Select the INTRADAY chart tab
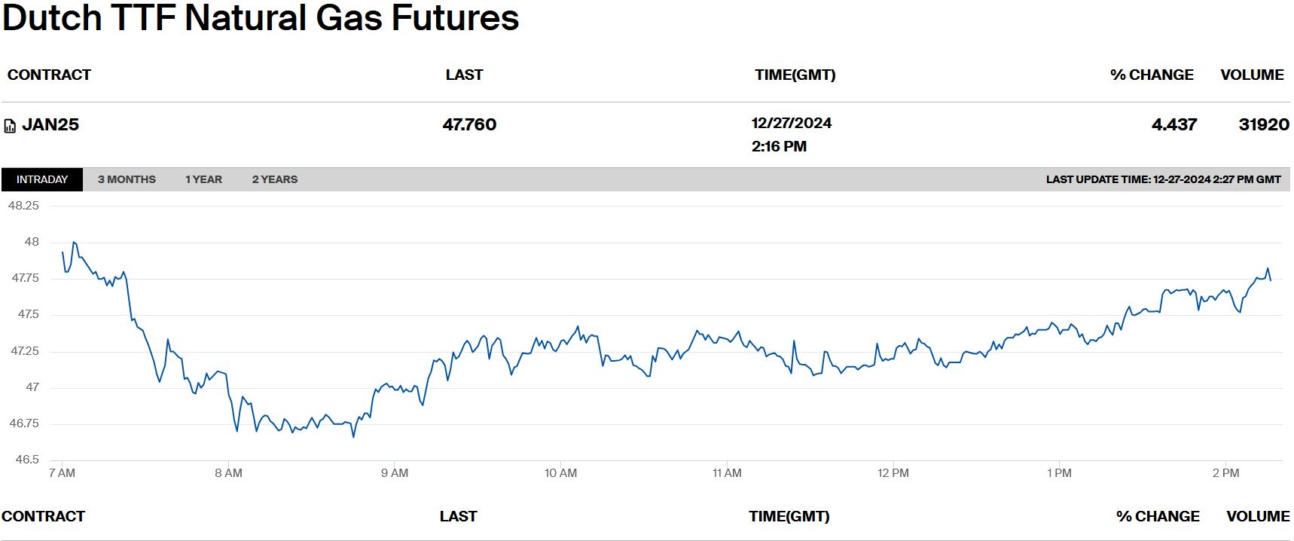1294x541 pixels. pyautogui.click(x=42, y=179)
